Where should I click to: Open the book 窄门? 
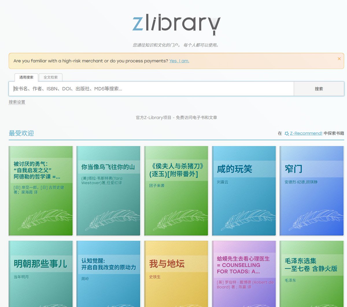coord(312,191)
